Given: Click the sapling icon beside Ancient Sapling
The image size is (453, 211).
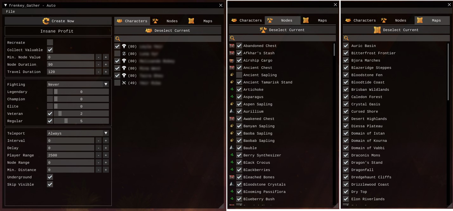Looking at the screenshot, I should 232,75.
